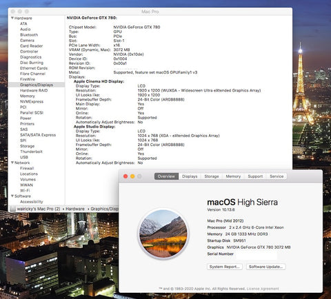Viewport: 331px width, 299px height.
Task: Select Locations under Network
Action: (x=29, y=174)
